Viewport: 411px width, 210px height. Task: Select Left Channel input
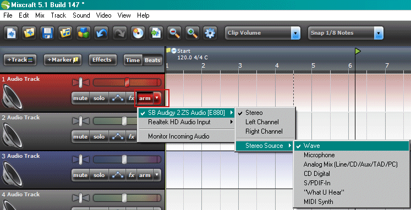click(x=265, y=122)
